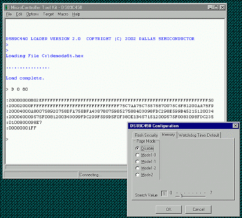242x218 pixels.
Task: Open the Edit menu
Action: pos(19,14)
